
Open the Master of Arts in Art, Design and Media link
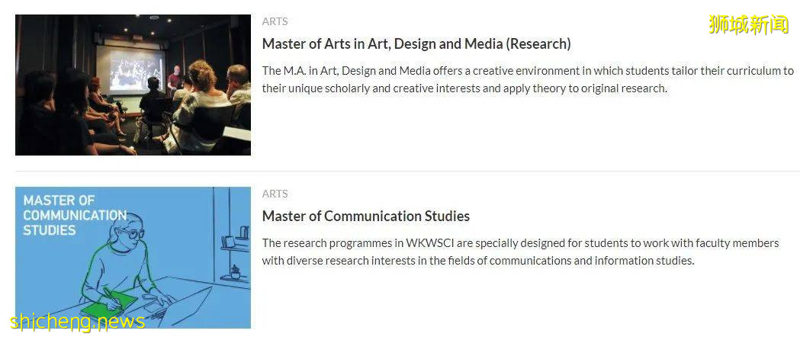coord(416,44)
